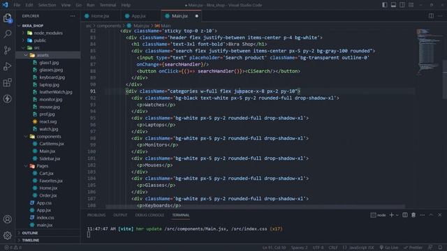Screen dimensions: 447x251
Task: Open the new terminal launch profile dropdown
Action: pyautogui.click(x=397, y=215)
